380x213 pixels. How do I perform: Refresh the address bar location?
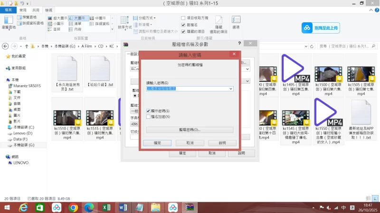pos(312,46)
